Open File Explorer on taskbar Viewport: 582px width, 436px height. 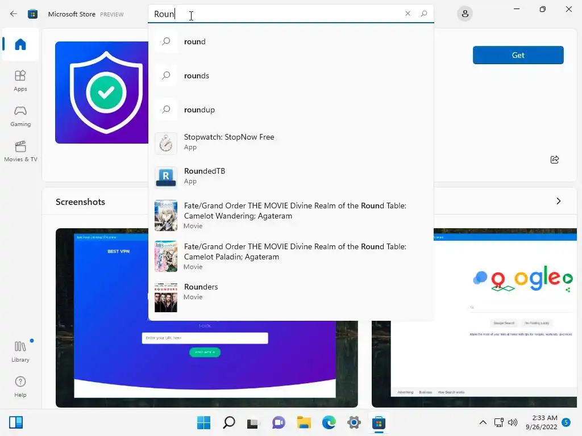point(304,422)
